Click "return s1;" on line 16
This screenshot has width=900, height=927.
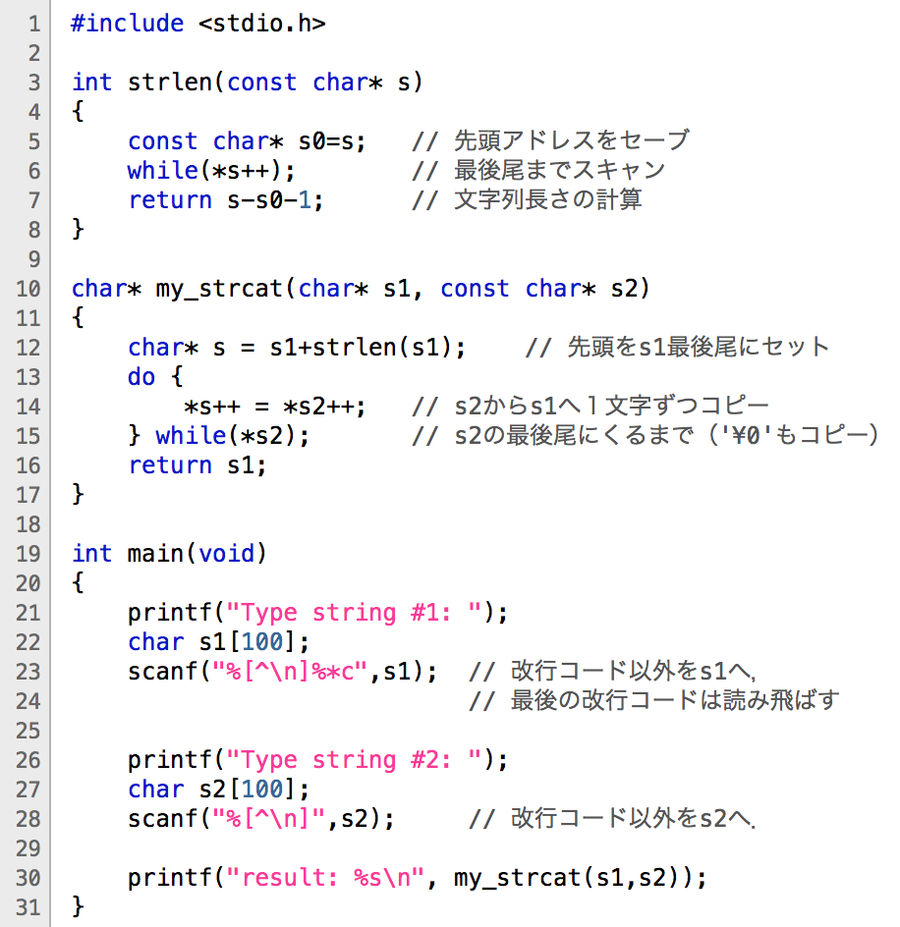point(197,465)
